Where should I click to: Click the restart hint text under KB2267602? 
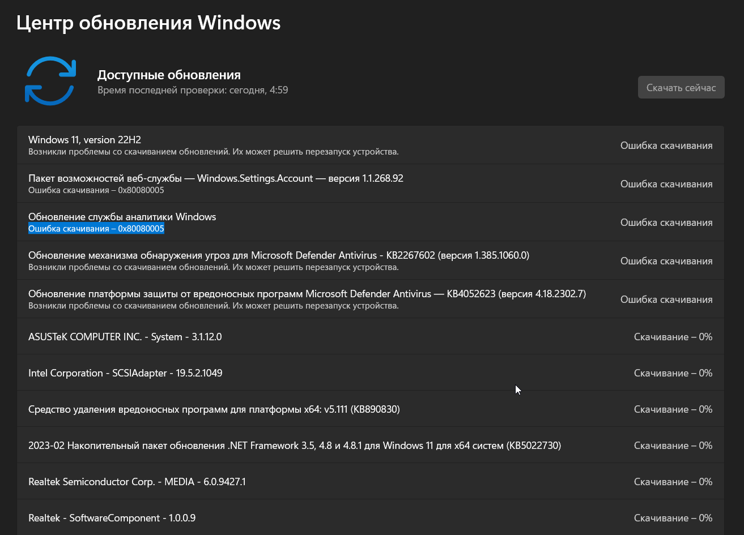tap(214, 267)
